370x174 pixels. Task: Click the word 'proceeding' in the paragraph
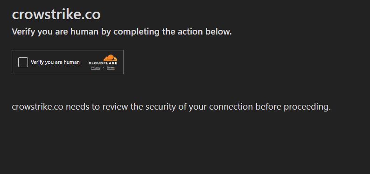click(307, 107)
